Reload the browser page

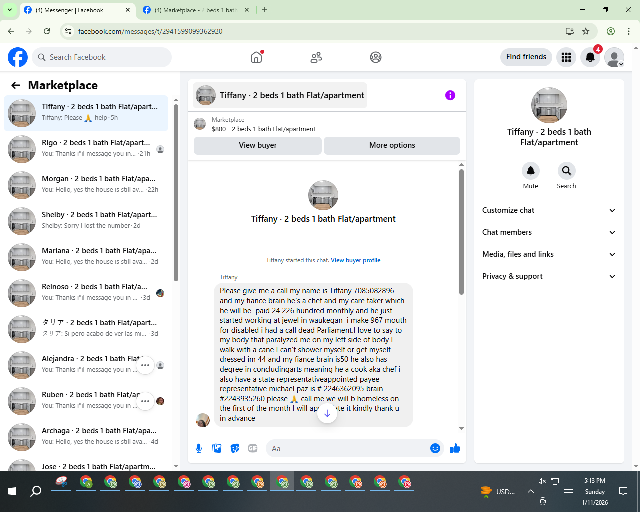[47, 31]
